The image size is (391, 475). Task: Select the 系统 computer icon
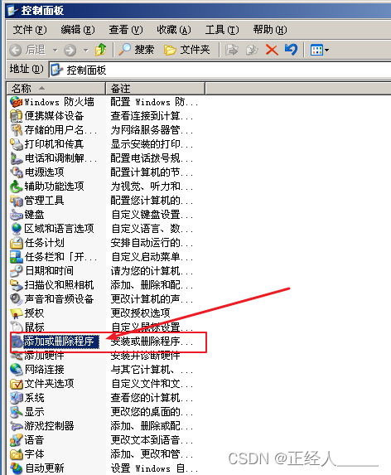[17, 398]
